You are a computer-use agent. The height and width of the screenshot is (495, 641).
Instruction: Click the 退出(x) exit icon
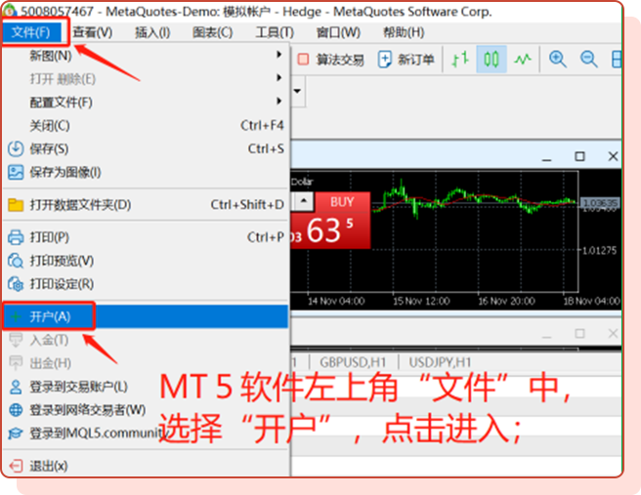[16, 466]
